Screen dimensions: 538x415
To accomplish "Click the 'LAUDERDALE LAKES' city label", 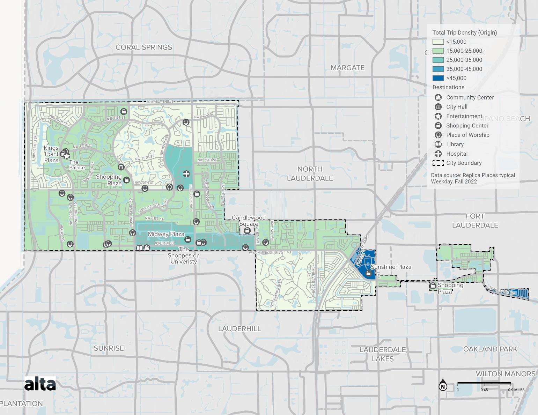I will coord(383,354).
